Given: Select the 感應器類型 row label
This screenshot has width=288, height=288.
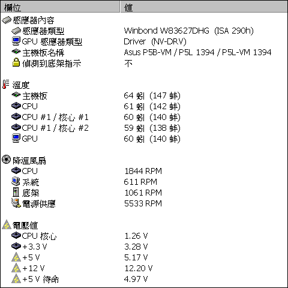Looking at the screenshot, I should pyautogui.click(x=43, y=31).
